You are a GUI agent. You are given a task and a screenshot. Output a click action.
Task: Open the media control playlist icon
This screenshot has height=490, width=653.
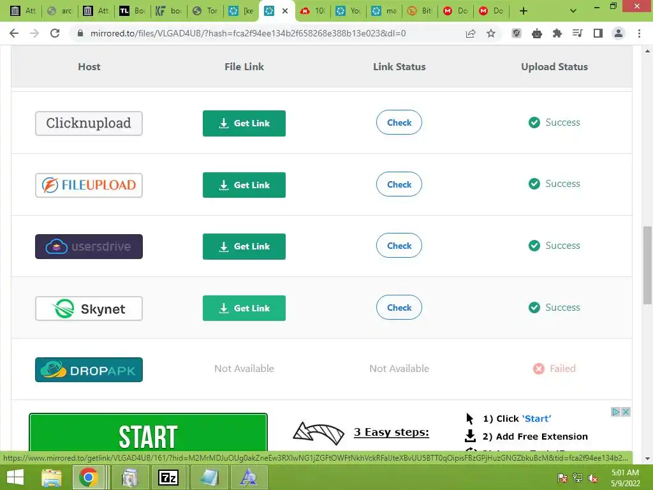578,33
